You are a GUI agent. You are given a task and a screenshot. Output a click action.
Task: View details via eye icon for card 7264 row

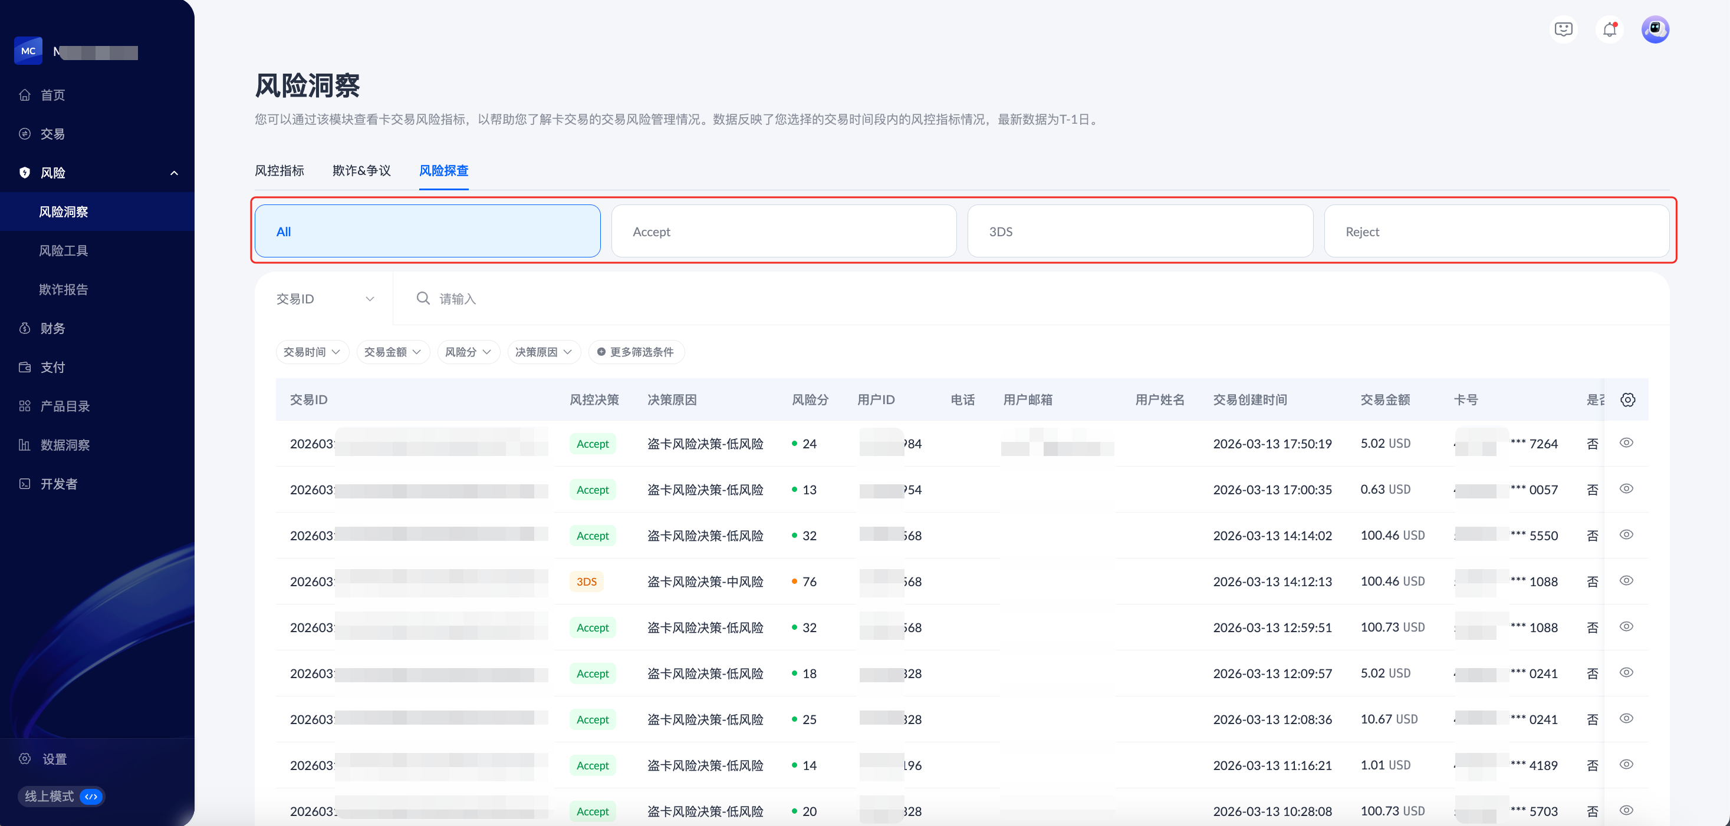[1626, 443]
